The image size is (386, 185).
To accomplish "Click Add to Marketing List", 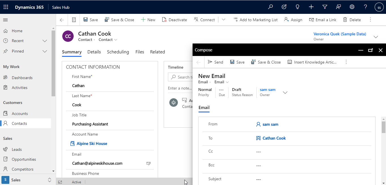I will (255, 20).
